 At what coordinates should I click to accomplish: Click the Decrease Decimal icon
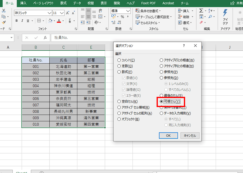[x=119, y=22]
